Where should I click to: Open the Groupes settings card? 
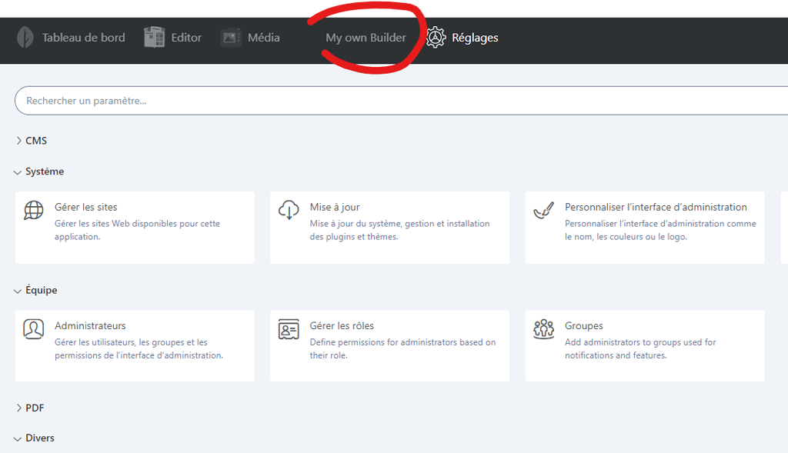(x=644, y=345)
